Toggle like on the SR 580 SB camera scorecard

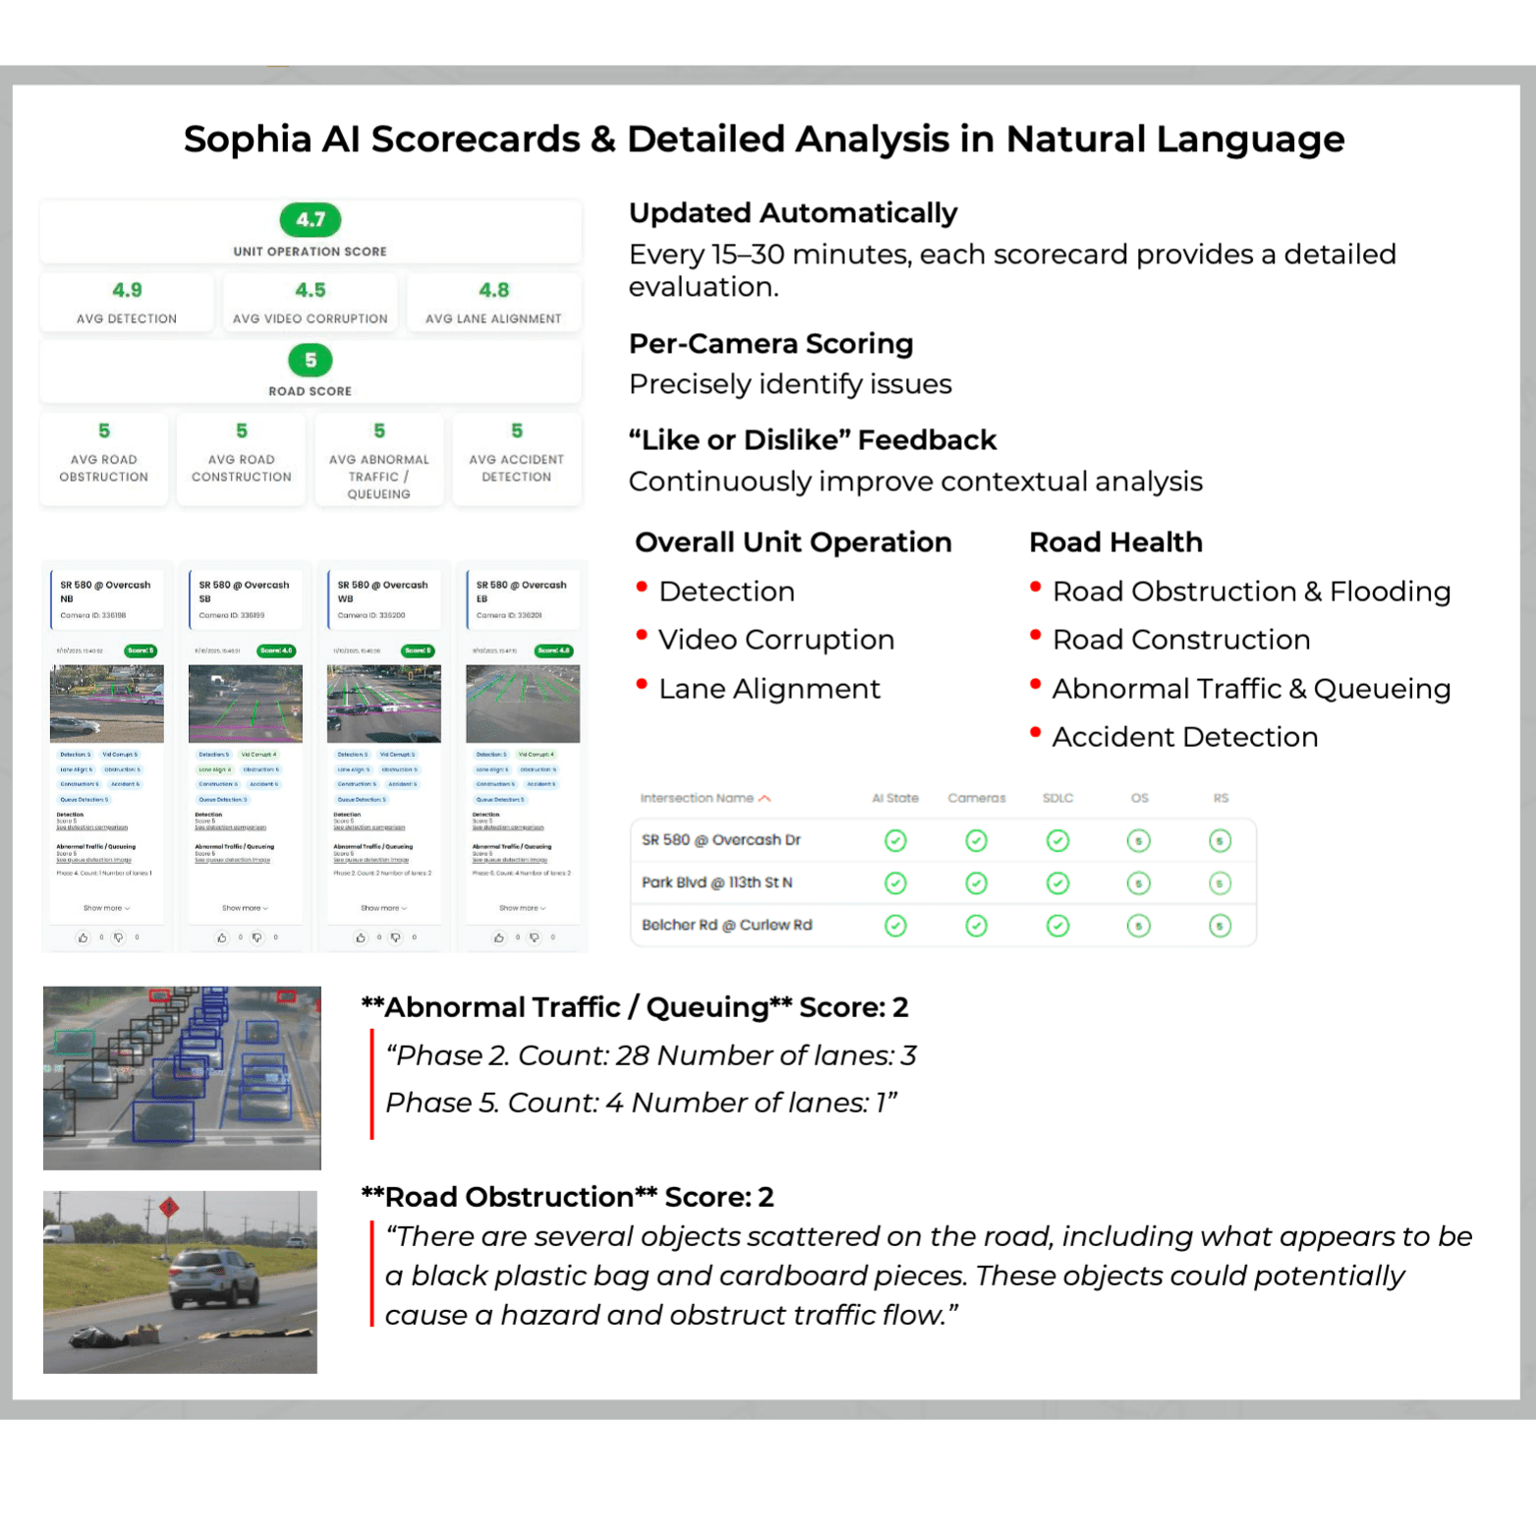(222, 938)
